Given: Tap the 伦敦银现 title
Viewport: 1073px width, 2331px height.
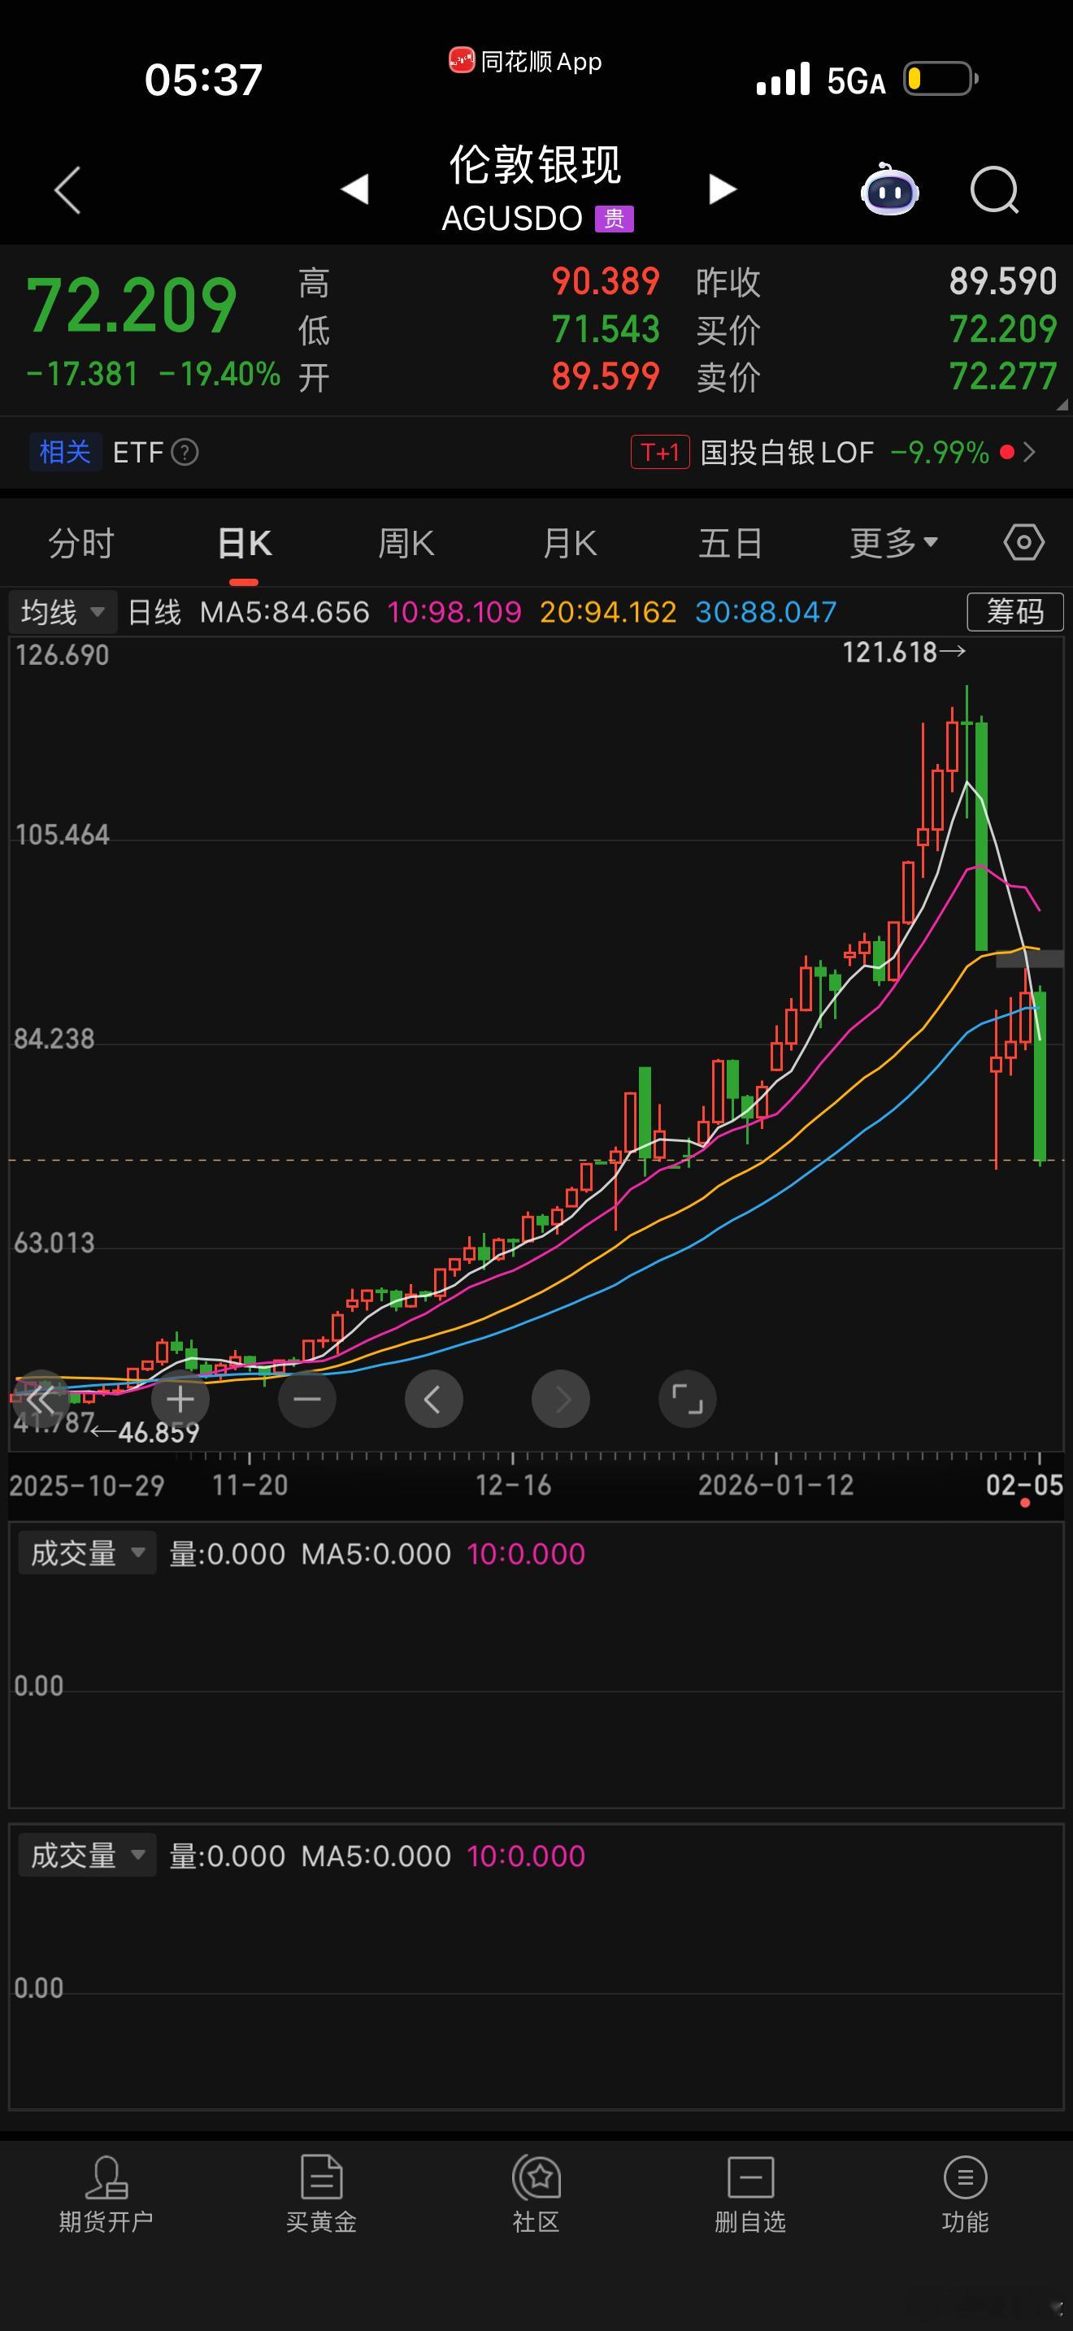Looking at the screenshot, I should point(536,165).
